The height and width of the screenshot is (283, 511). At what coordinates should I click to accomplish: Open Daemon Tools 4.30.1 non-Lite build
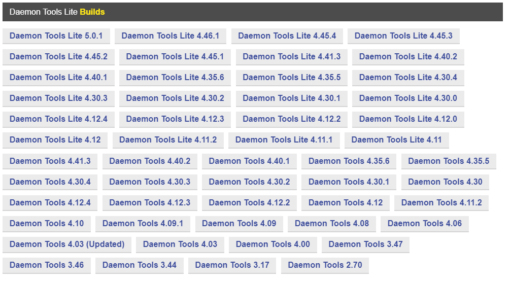pyautogui.click(x=349, y=182)
